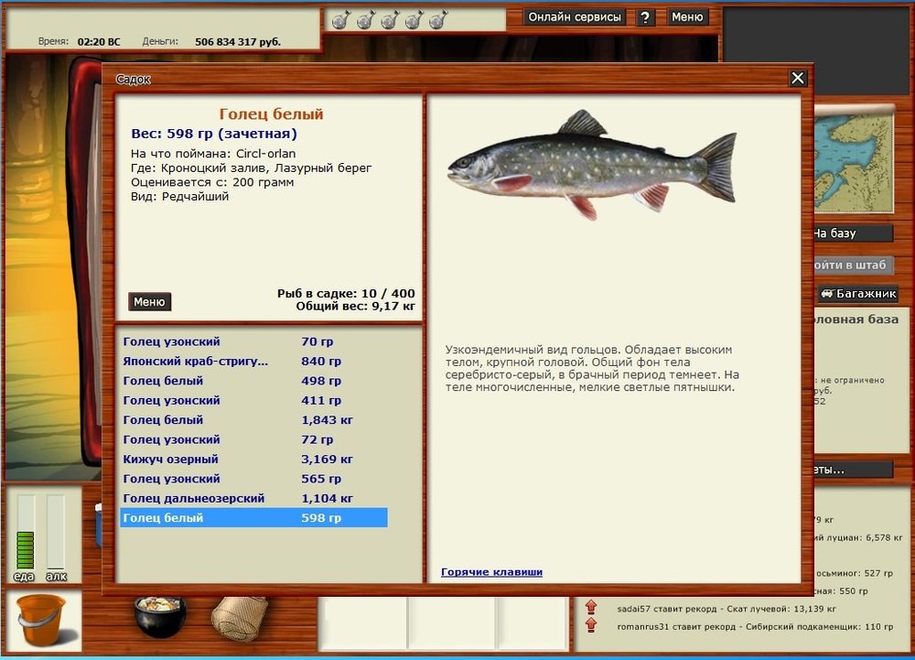Click the last medal icon in top bar
The width and height of the screenshot is (915, 660).
(x=438, y=19)
